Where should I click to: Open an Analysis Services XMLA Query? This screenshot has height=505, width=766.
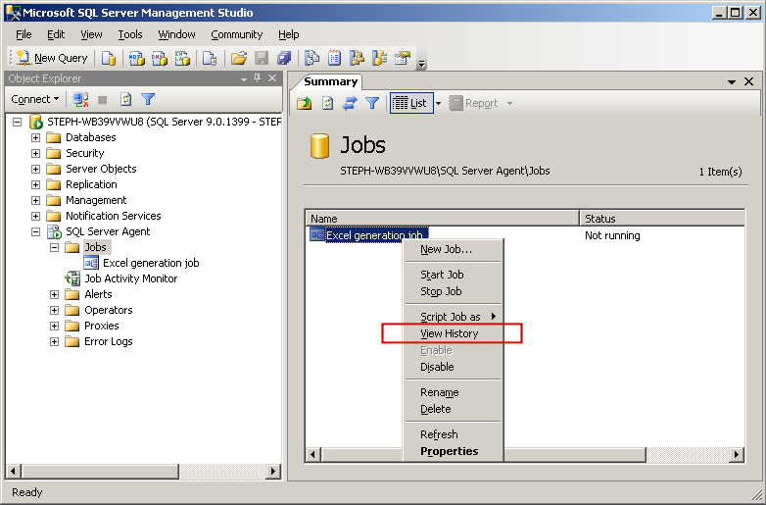point(182,58)
